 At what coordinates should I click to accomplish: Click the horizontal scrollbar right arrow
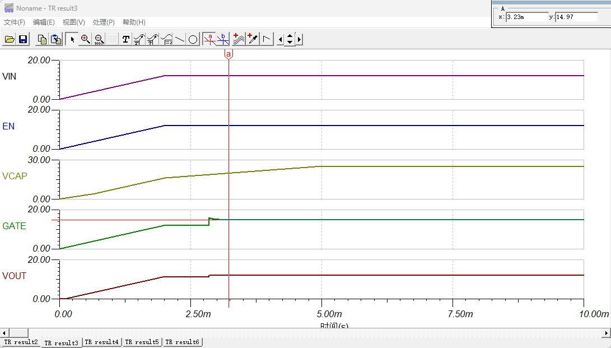coord(607,333)
